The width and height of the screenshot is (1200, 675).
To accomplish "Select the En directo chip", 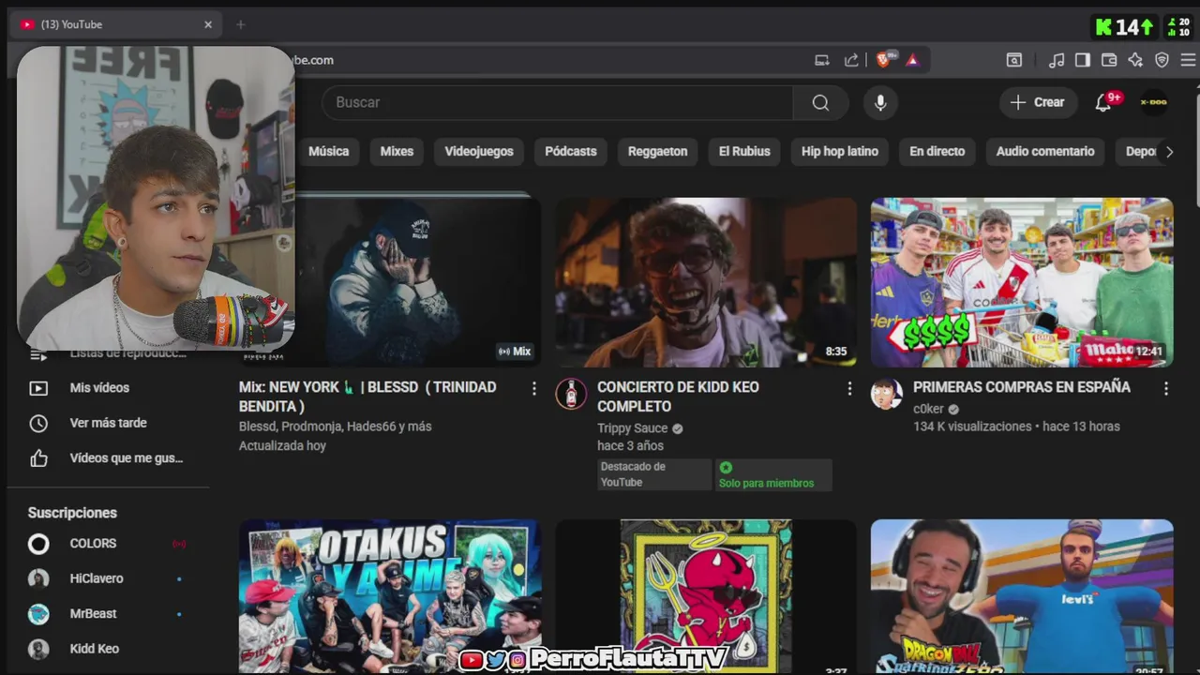I will 937,151.
